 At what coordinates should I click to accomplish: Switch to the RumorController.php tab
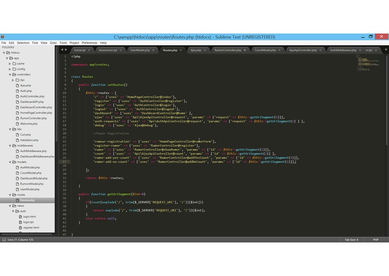[x=228, y=50]
